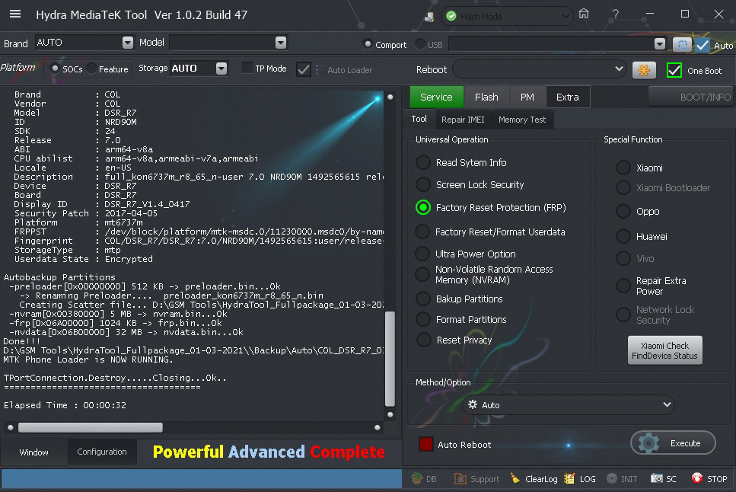736x492 pixels.
Task: Click the device icon beside Flash Mode
Action: [x=429, y=17]
